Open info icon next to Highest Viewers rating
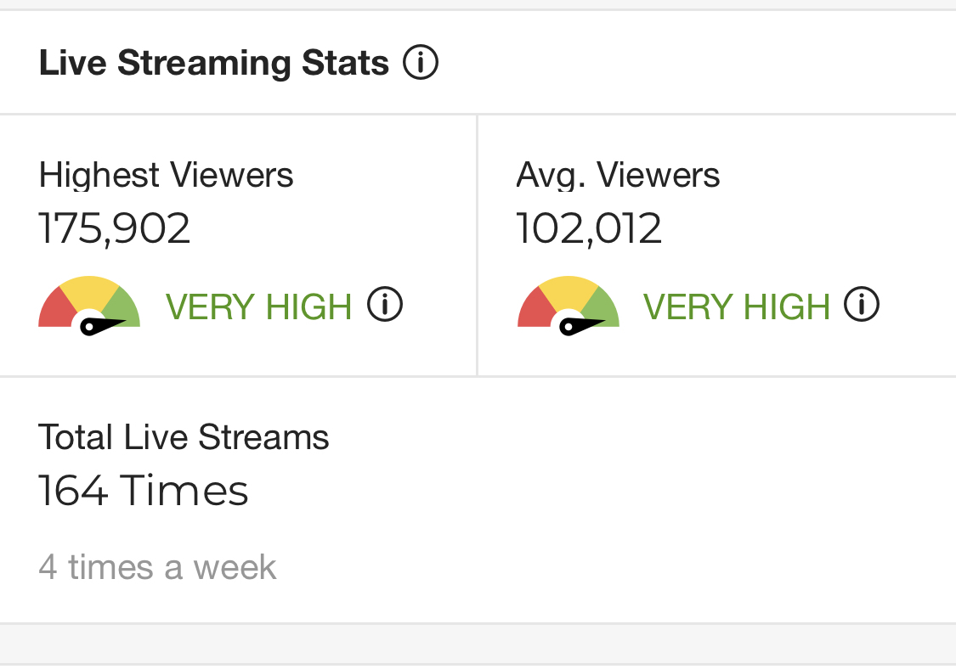 (385, 305)
